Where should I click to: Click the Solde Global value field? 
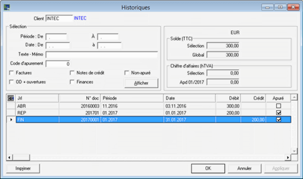tap(223, 55)
